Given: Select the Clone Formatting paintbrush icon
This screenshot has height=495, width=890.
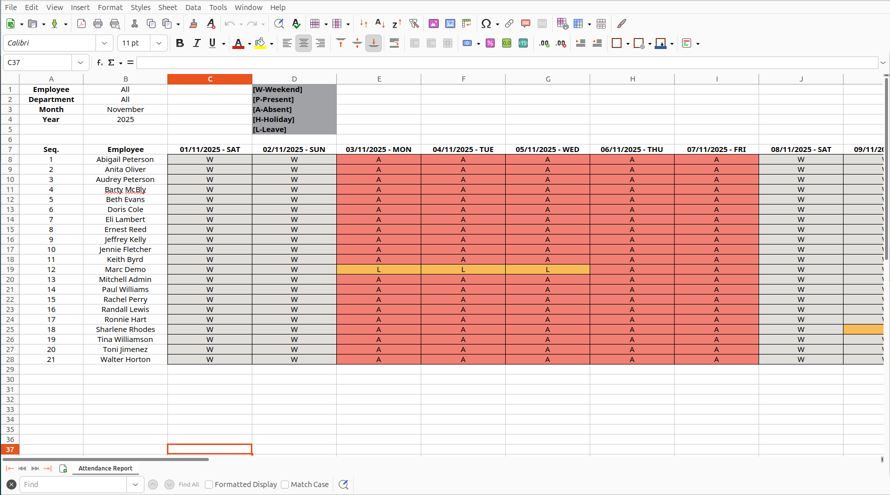Looking at the screenshot, I should pos(193,23).
